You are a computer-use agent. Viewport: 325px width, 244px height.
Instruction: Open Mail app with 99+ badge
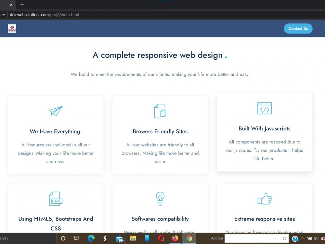(x=120, y=239)
